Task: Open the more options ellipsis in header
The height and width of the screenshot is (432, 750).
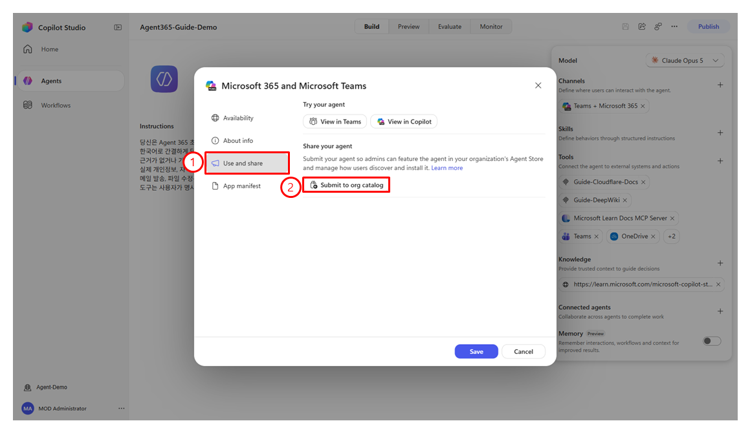Action: tap(674, 27)
